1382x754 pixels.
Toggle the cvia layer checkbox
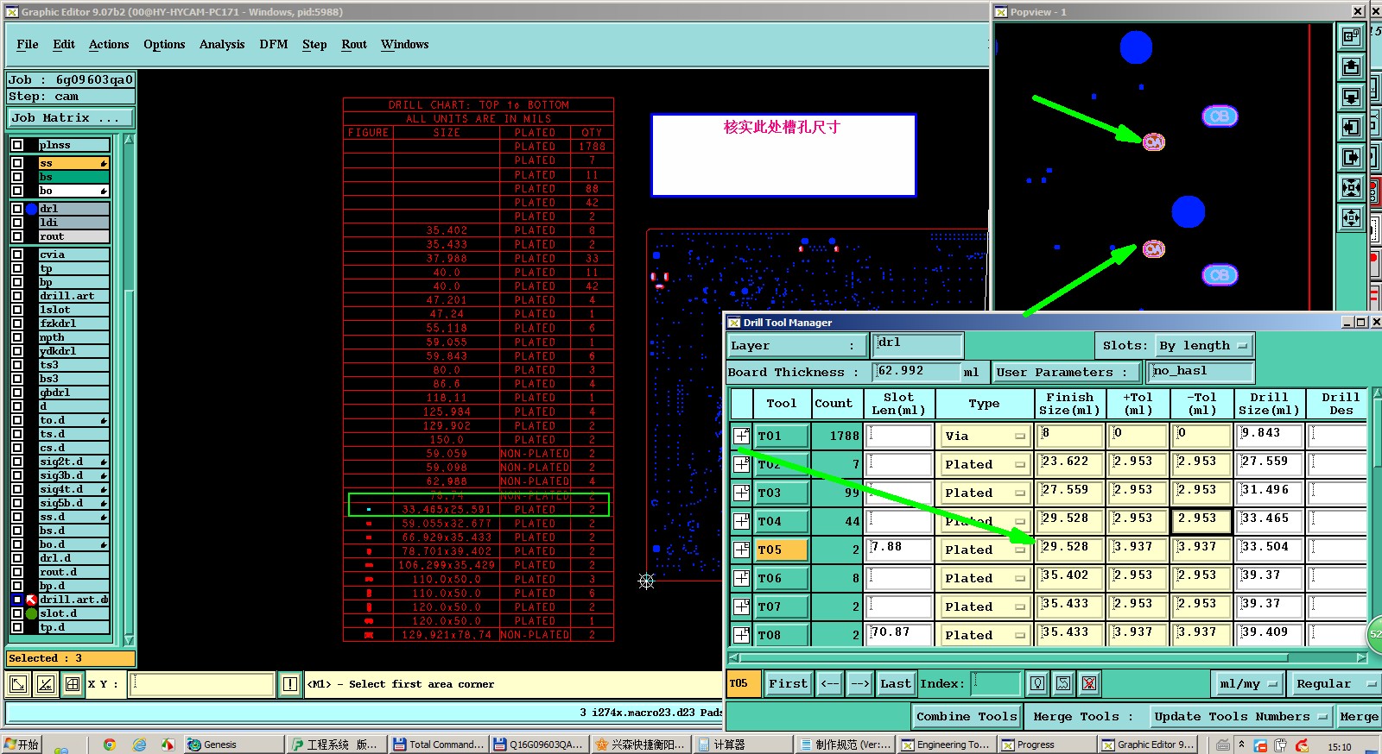(17, 254)
